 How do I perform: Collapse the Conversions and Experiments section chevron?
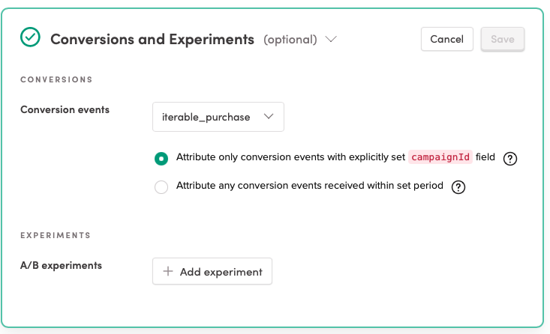[331, 39]
